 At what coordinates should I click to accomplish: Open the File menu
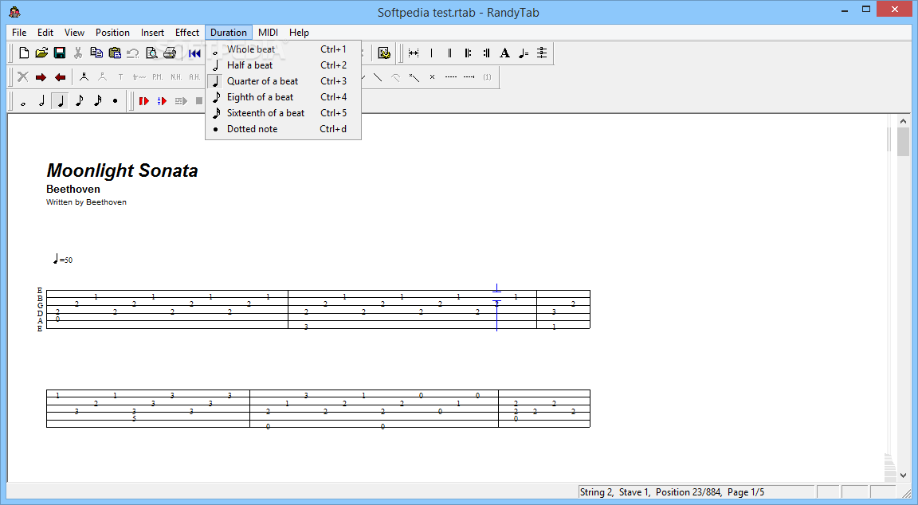19,33
